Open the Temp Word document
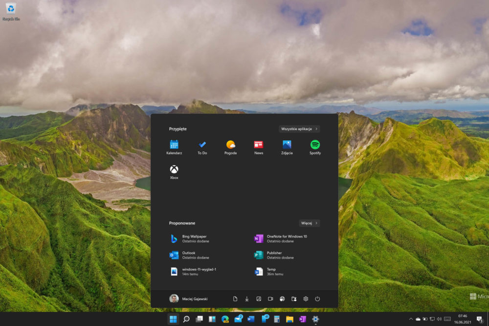Image resolution: width=489 pixels, height=326 pixels. (269, 271)
